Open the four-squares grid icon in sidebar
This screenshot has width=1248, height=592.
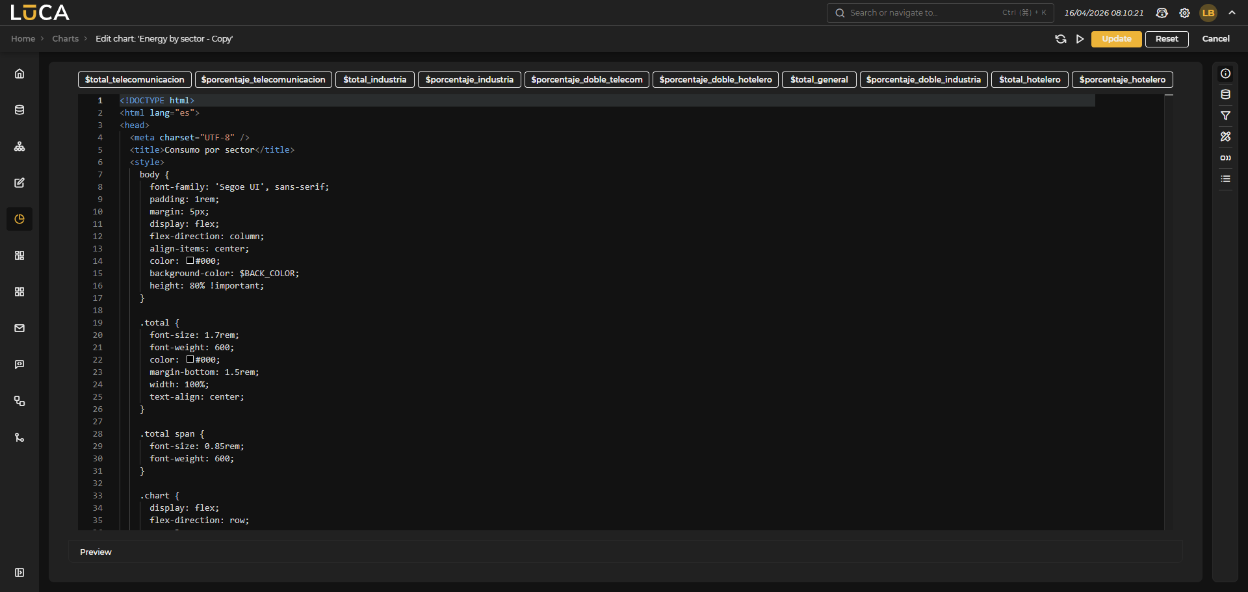point(19,292)
